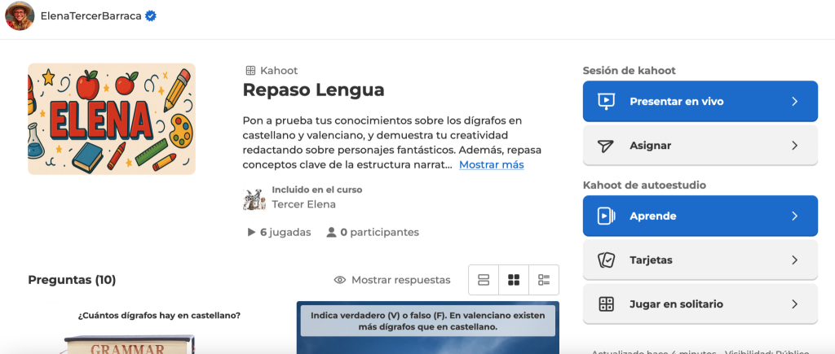Switch to the list layout view
The height and width of the screenshot is (354, 835).
click(484, 280)
